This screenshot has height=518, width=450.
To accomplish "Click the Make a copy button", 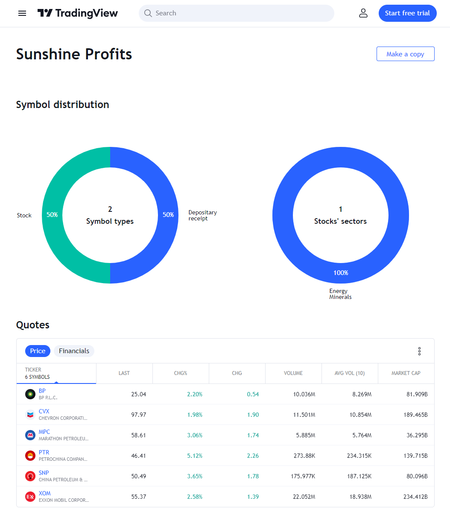I will [x=405, y=54].
